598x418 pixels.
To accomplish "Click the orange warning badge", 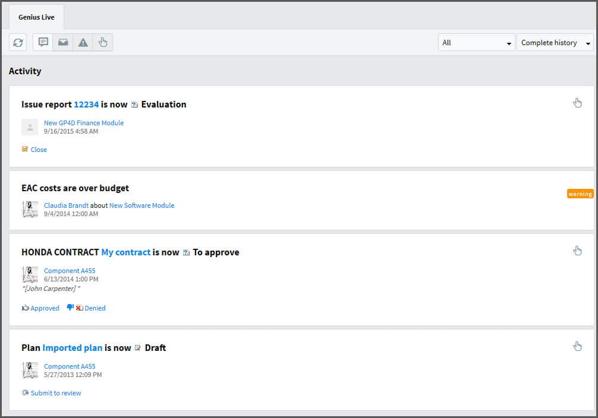I will [580, 194].
